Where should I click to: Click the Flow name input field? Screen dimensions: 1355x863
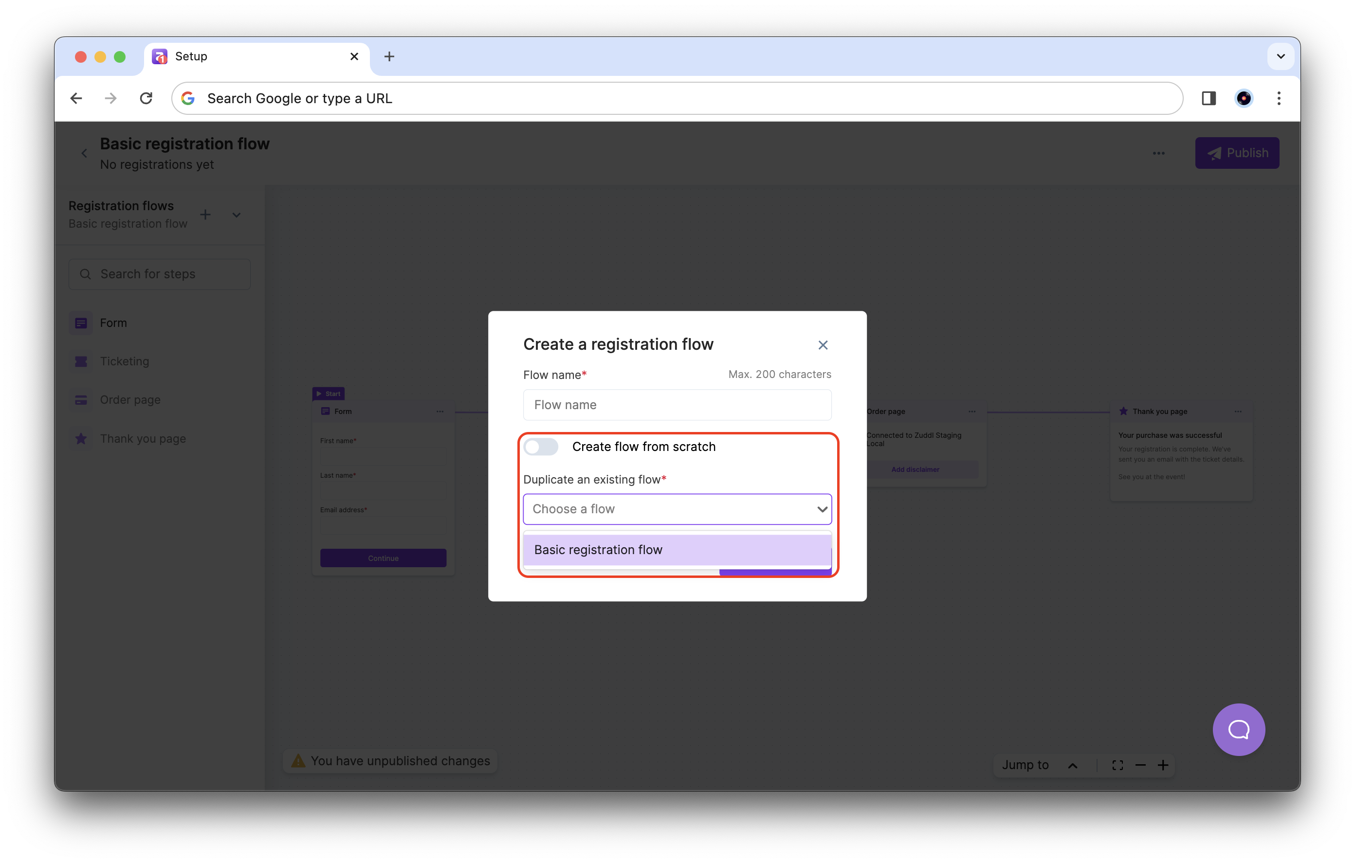(677, 405)
